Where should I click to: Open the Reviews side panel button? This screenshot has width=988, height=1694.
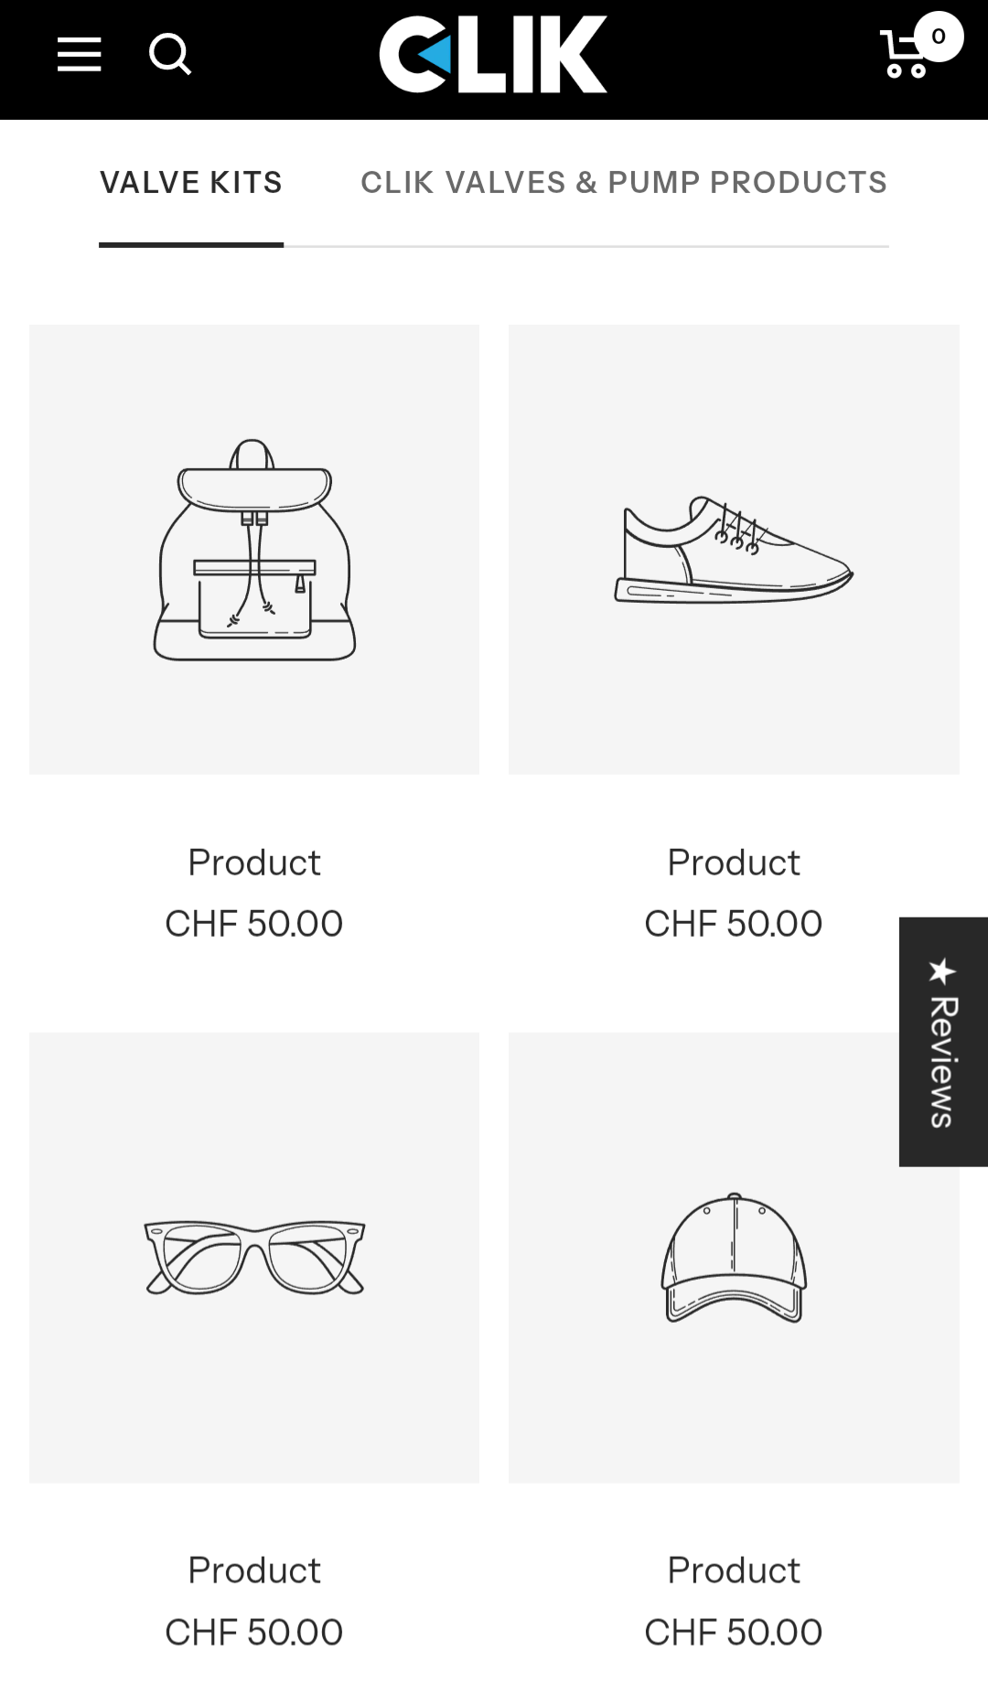[943, 1042]
